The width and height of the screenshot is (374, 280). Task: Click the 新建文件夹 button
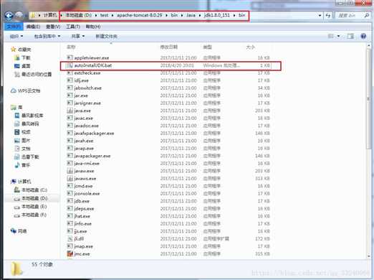coord(106,37)
